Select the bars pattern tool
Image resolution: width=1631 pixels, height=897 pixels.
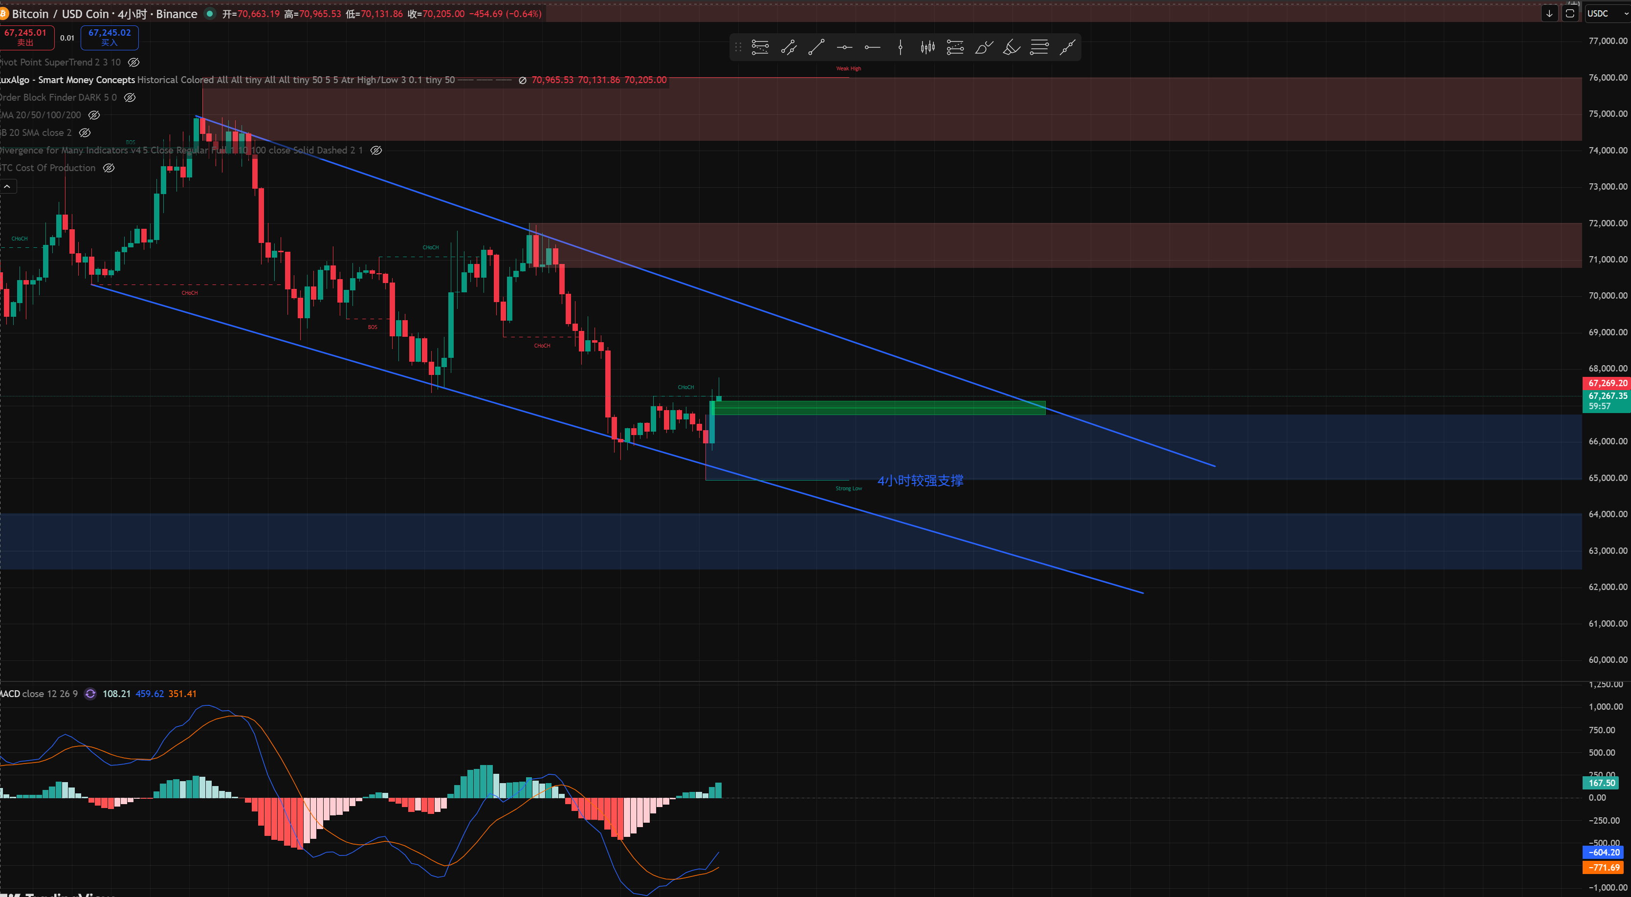pyautogui.click(x=927, y=47)
